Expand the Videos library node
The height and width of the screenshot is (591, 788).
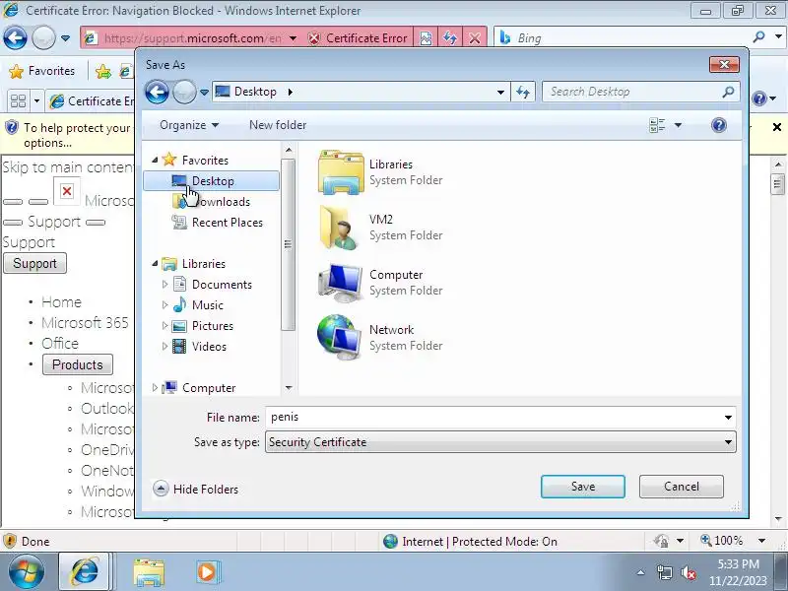[x=164, y=347]
